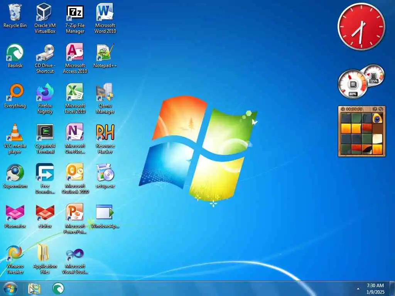Select the Microsoft Access 2010 icon
The width and height of the screenshot is (395, 296).
(x=75, y=59)
